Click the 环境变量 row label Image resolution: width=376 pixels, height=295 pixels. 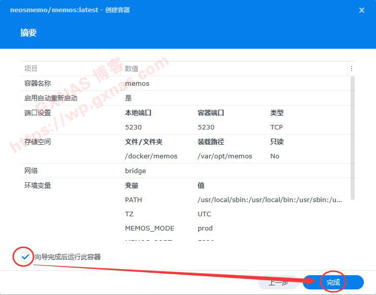coord(38,185)
